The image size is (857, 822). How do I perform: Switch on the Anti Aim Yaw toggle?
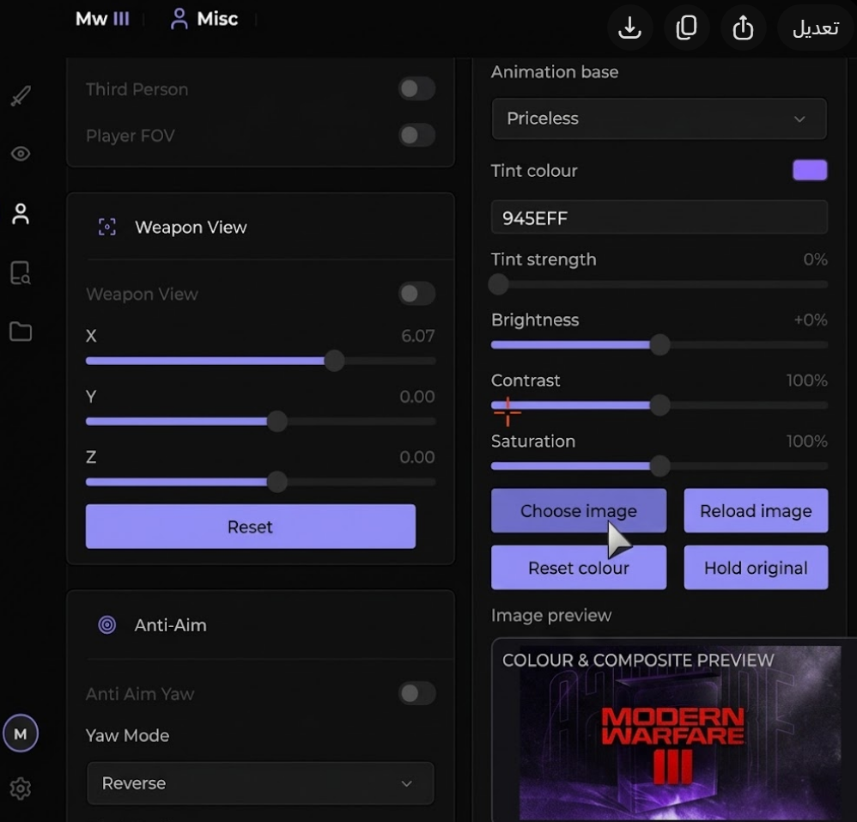(x=417, y=693)
